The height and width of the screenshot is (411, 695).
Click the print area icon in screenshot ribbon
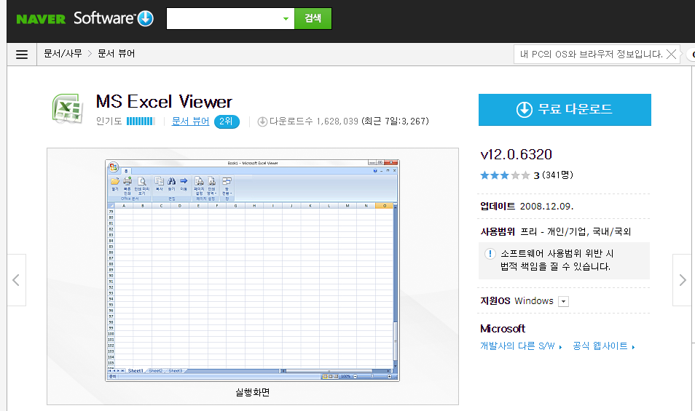[x=211, y=181]
